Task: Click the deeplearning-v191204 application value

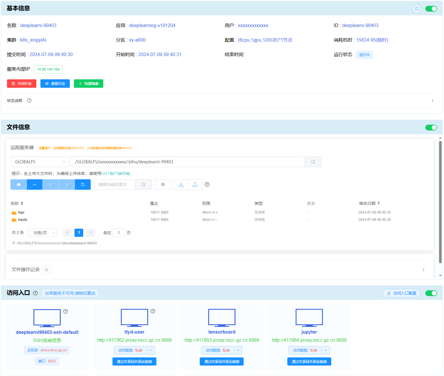Action: (152, 26)
